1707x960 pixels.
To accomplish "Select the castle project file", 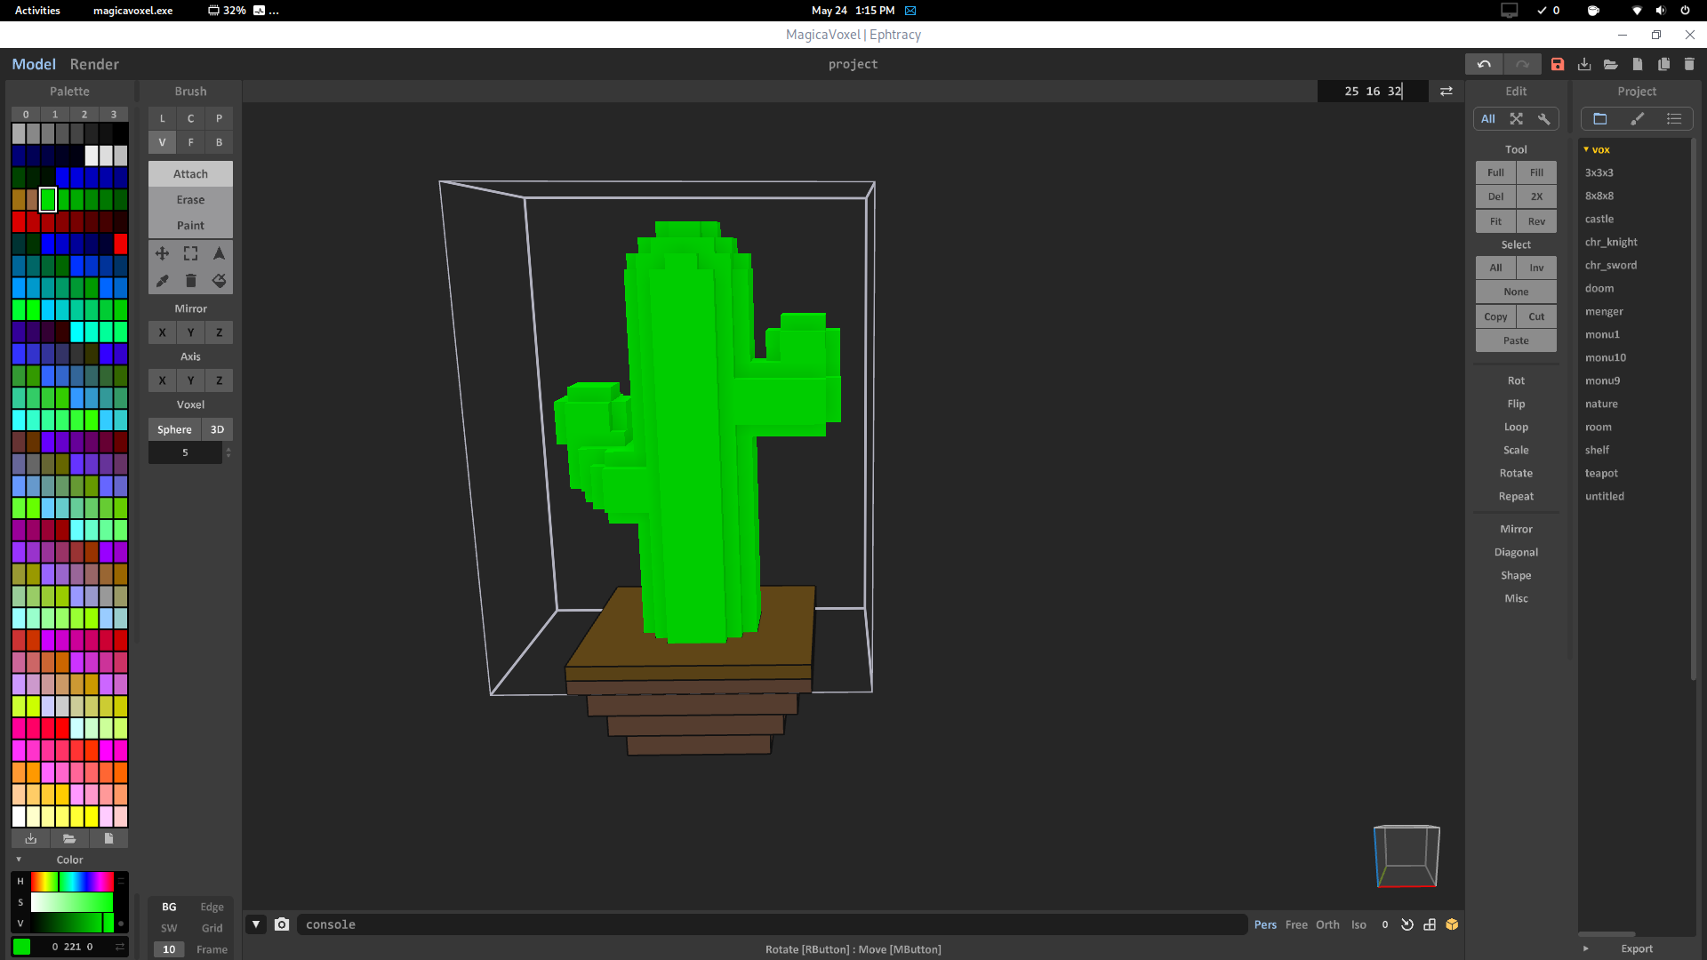I will (x=1599, y=218).
